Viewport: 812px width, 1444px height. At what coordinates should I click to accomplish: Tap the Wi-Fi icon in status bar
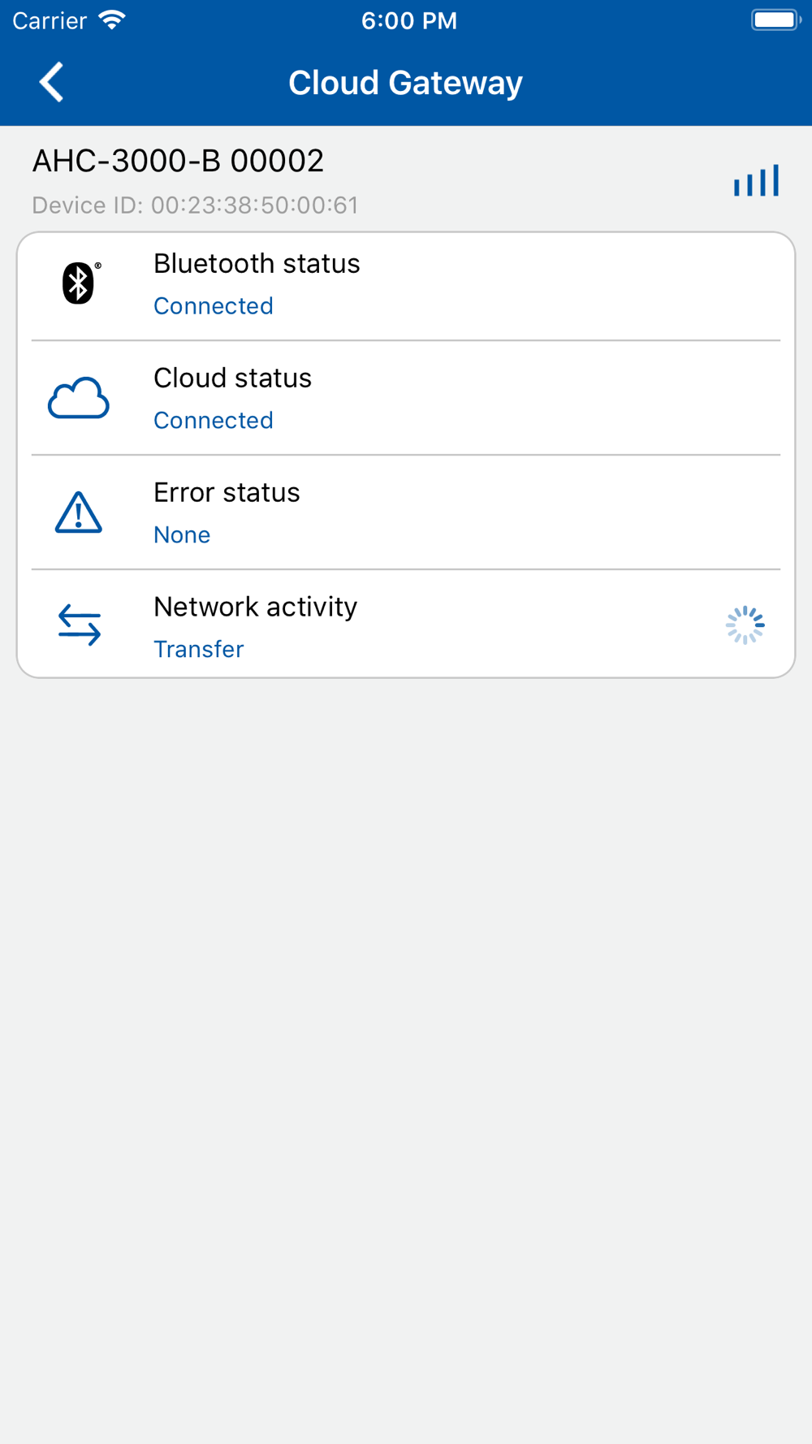point(112,20)
